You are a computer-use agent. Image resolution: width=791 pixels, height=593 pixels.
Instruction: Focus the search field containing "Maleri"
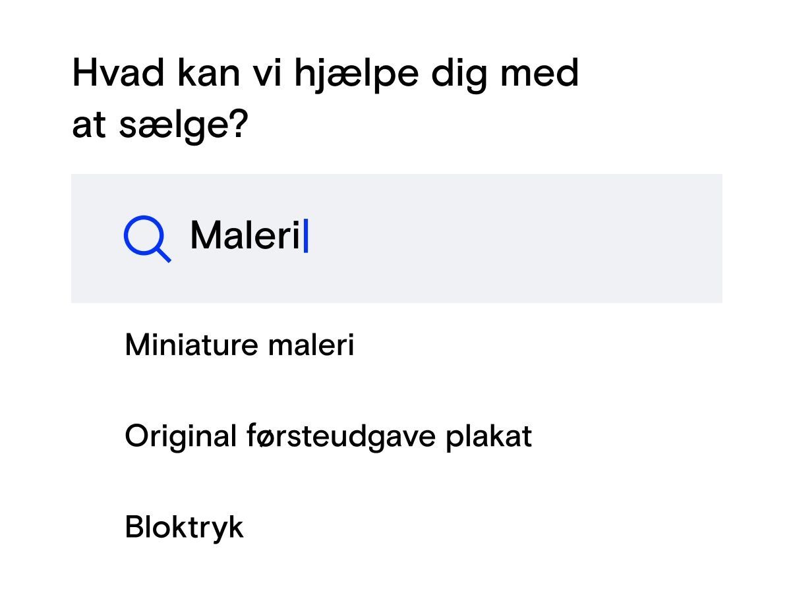tap(395, 238)
